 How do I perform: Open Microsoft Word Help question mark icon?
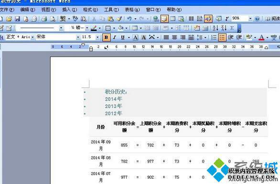click(257, 19)
